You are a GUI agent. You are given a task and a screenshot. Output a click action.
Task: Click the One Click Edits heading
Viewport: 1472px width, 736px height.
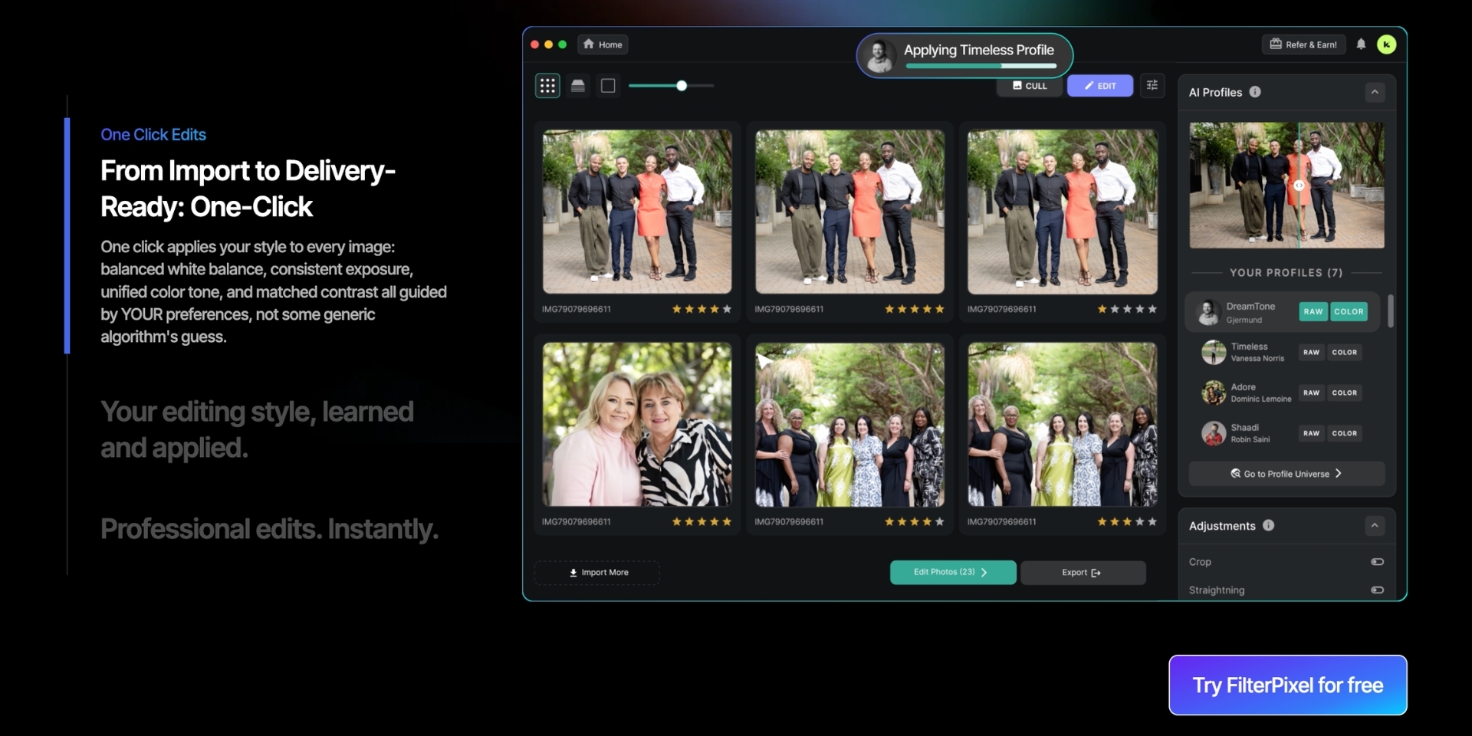coord(153,135)
